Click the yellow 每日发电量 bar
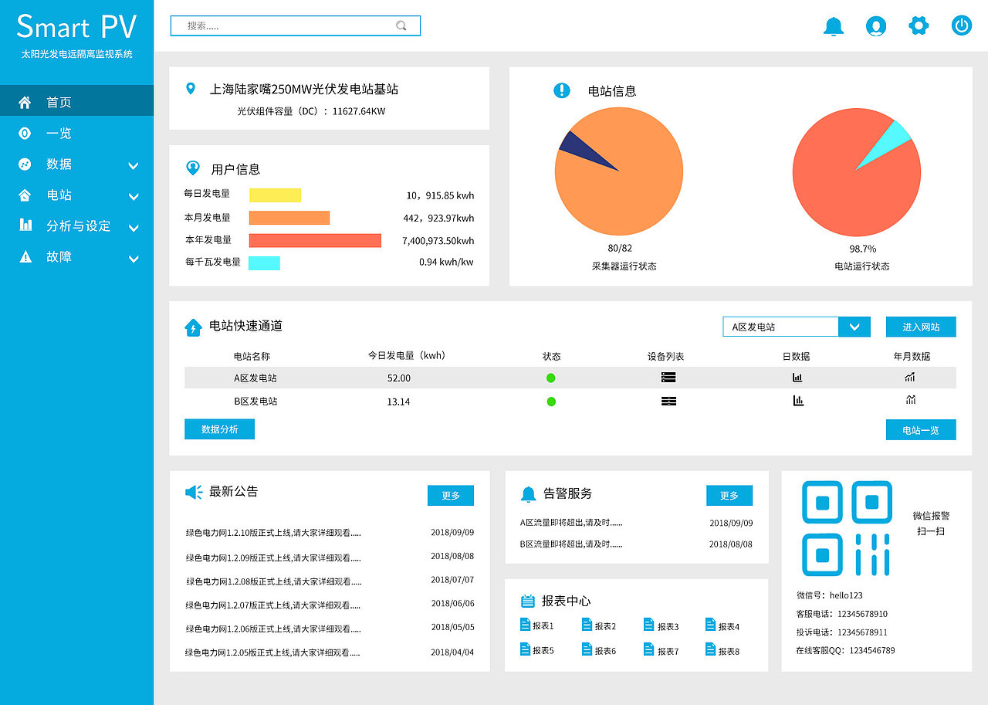Screen dimensions: 988x705 (275, 195)
